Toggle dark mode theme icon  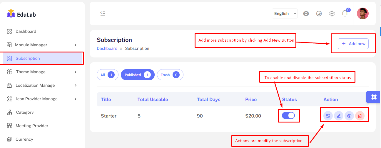(319, 13)
